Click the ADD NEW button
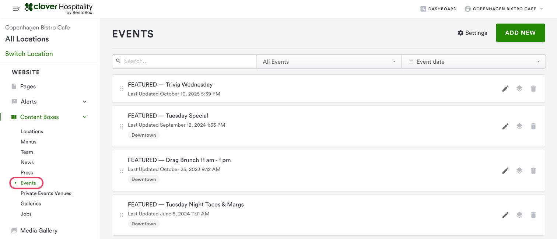 [x=520, y=33]
